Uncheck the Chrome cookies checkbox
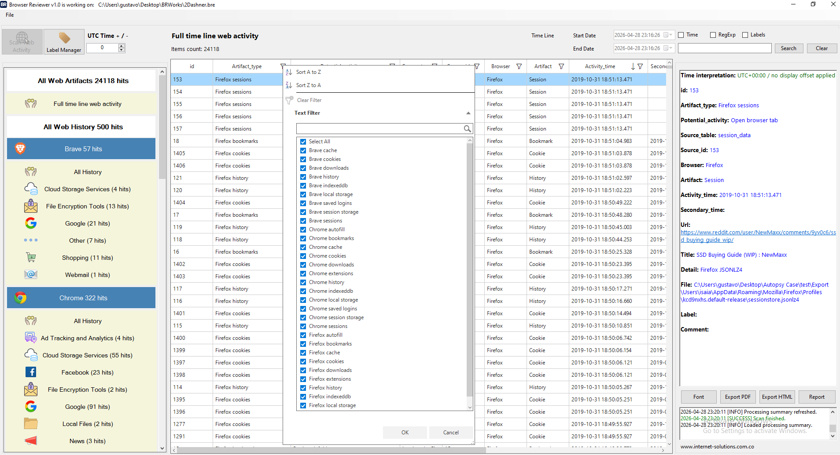This screenshot has height=455, width=840. (x=303, y=256)
